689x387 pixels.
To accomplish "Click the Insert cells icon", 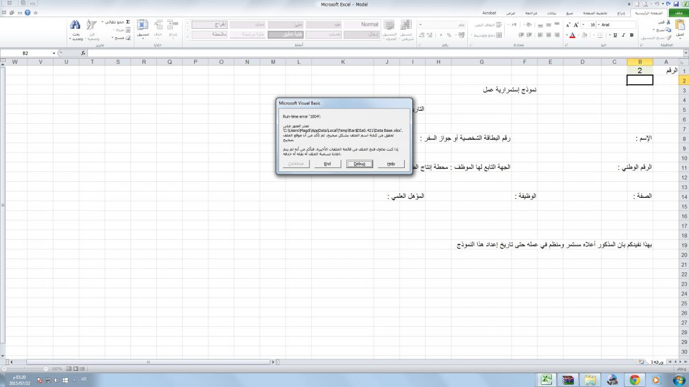I will pos(173,25).
